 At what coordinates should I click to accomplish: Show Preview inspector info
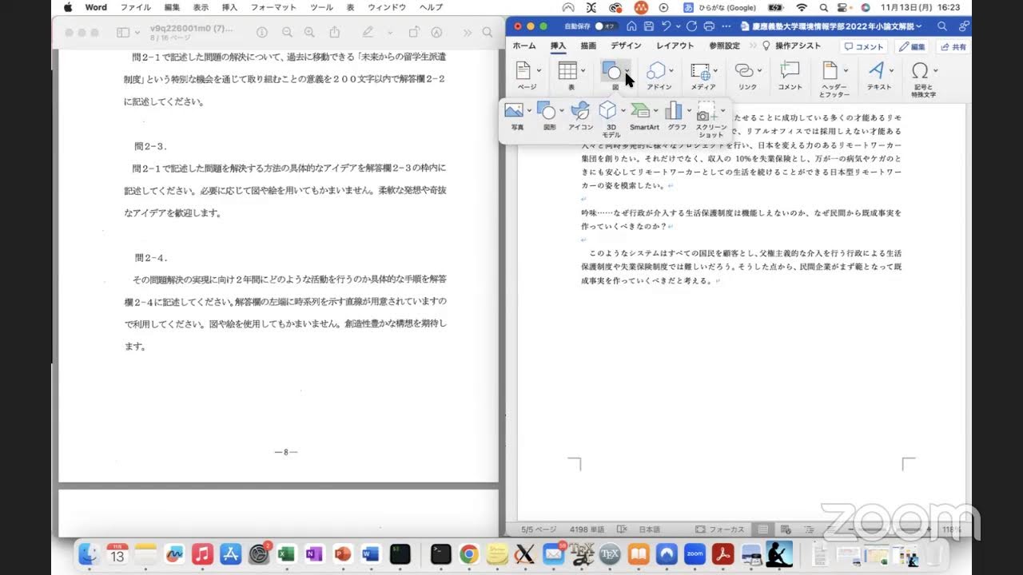[261, 33]
